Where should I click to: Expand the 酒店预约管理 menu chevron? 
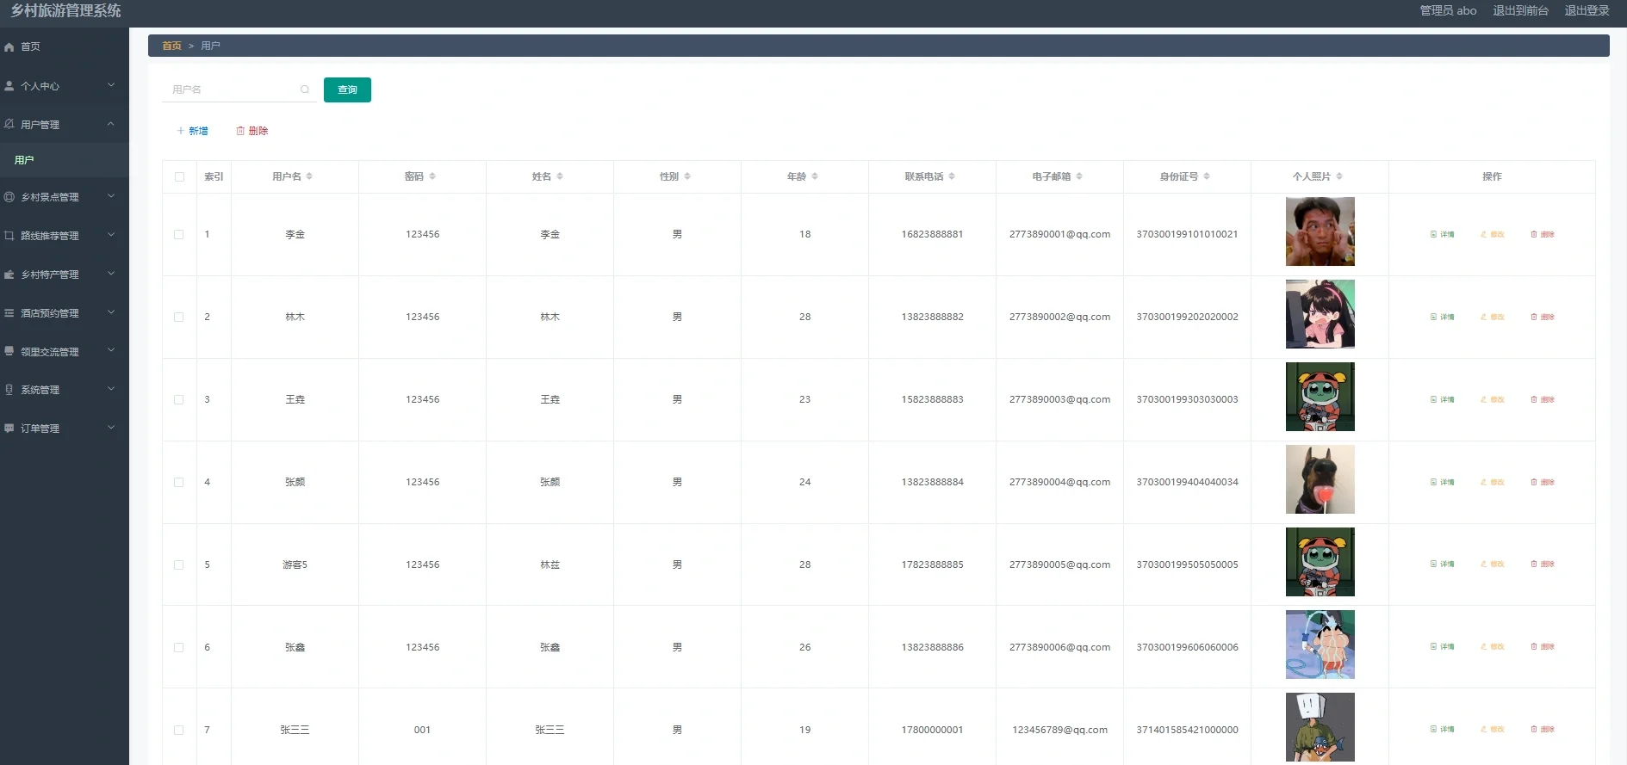click(x=111, y=312)
